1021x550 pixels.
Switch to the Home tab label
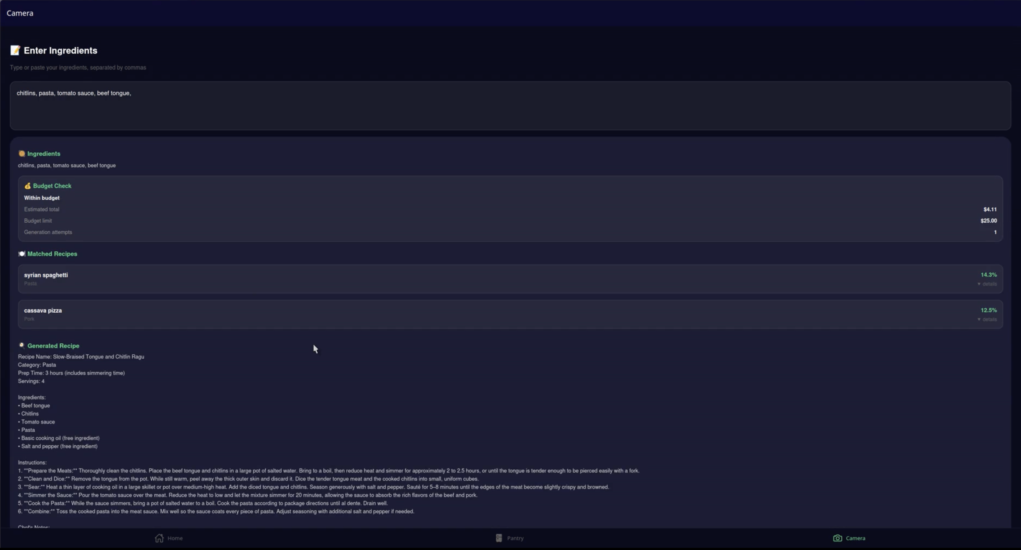click(175, 538)
